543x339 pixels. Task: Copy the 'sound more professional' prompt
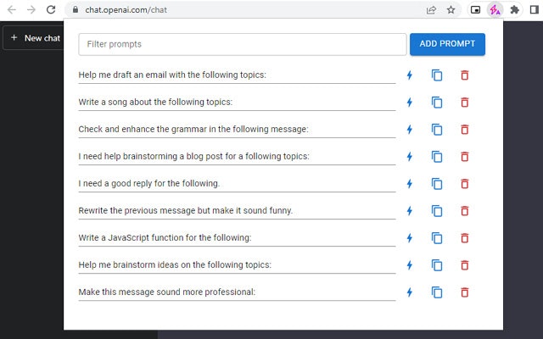click(x=437, y=292)
